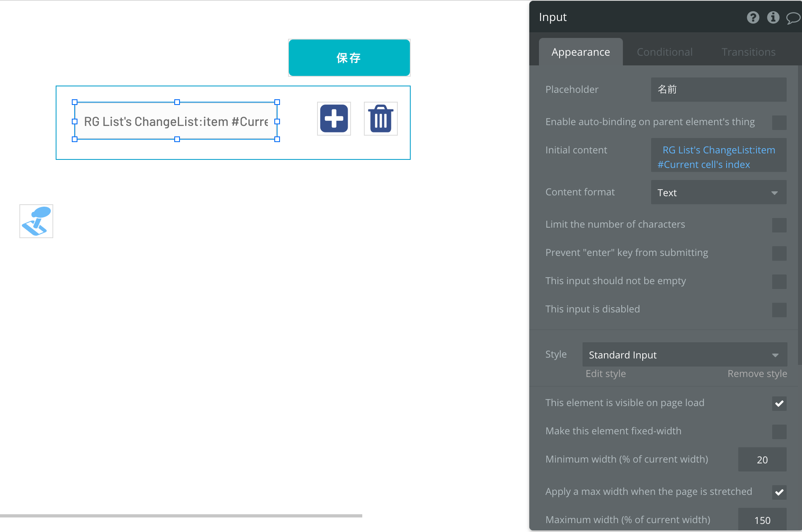Click the info icon in the Input panel
The height and width of the screenshot is (532, 802).
(x=773, y=17)
